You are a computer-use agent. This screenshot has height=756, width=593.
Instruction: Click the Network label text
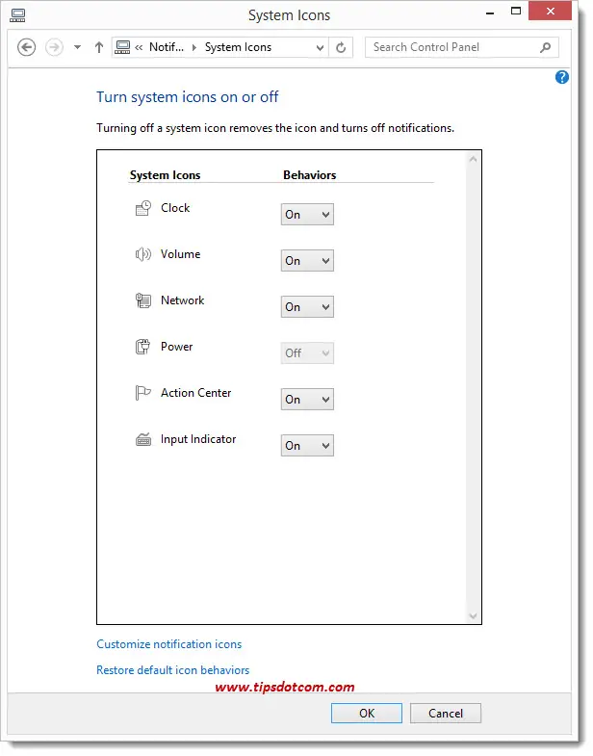[x=182, y=300]
